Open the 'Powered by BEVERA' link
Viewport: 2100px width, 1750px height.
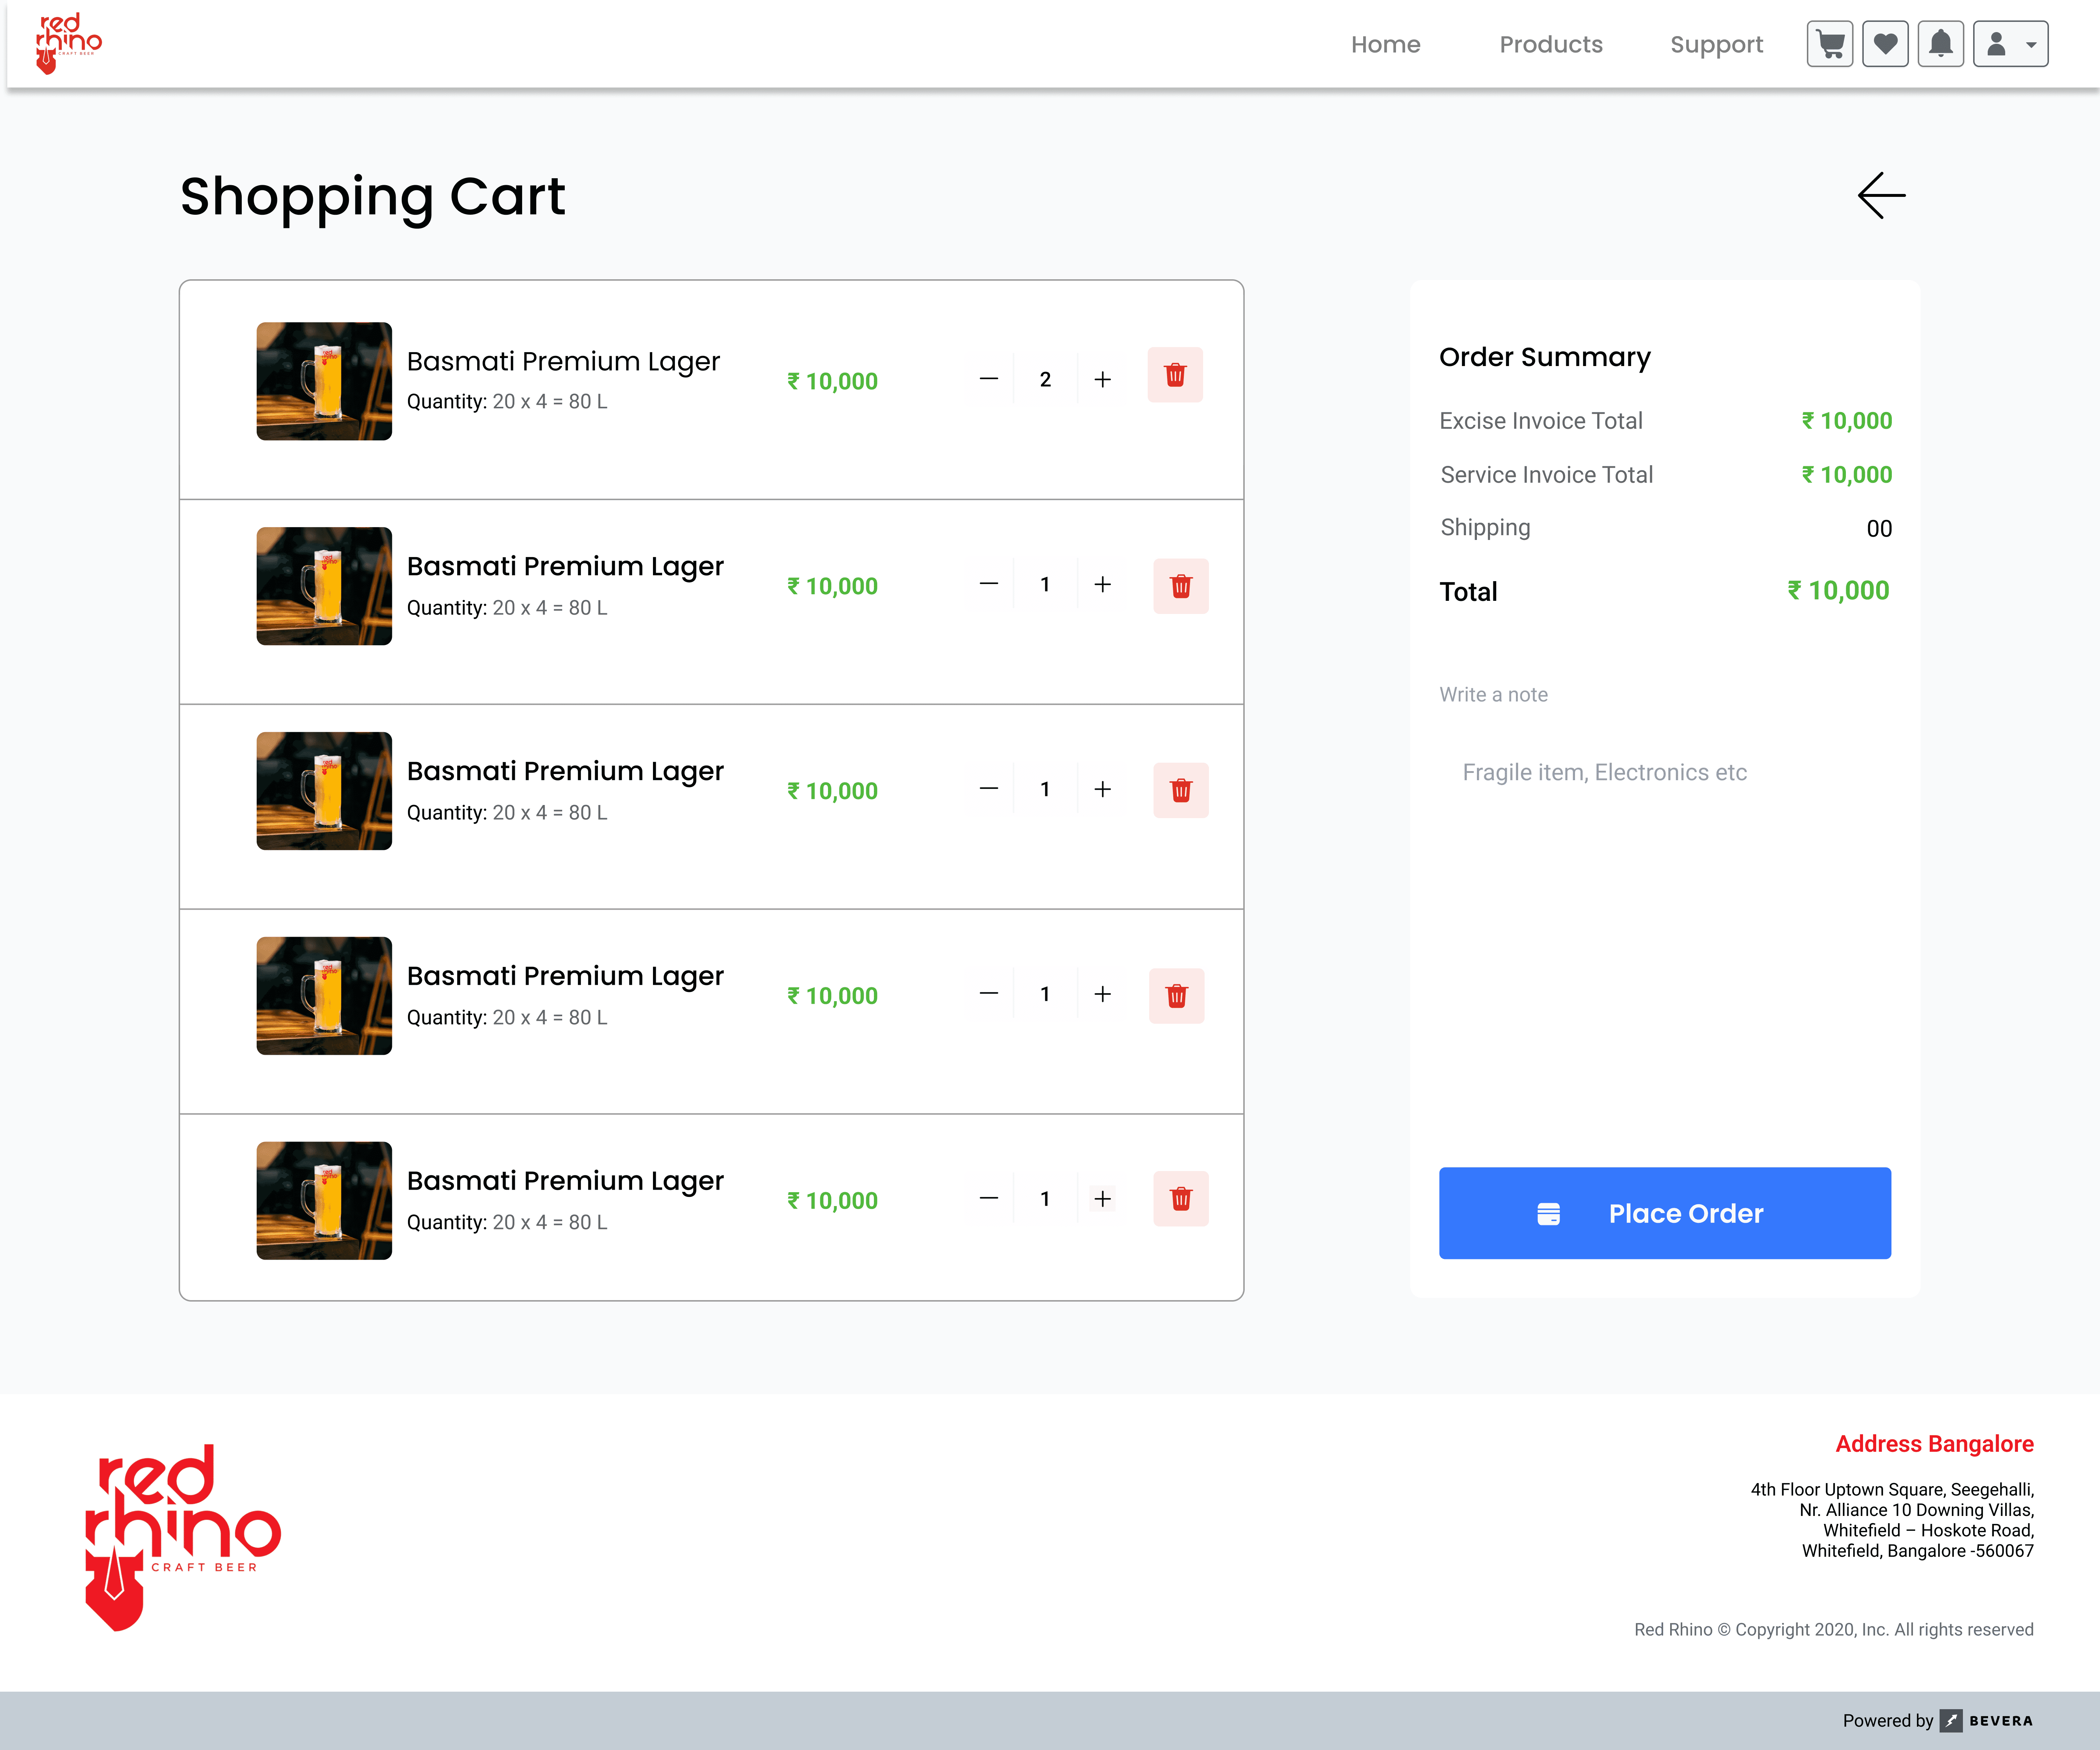click(1938, 1721)
